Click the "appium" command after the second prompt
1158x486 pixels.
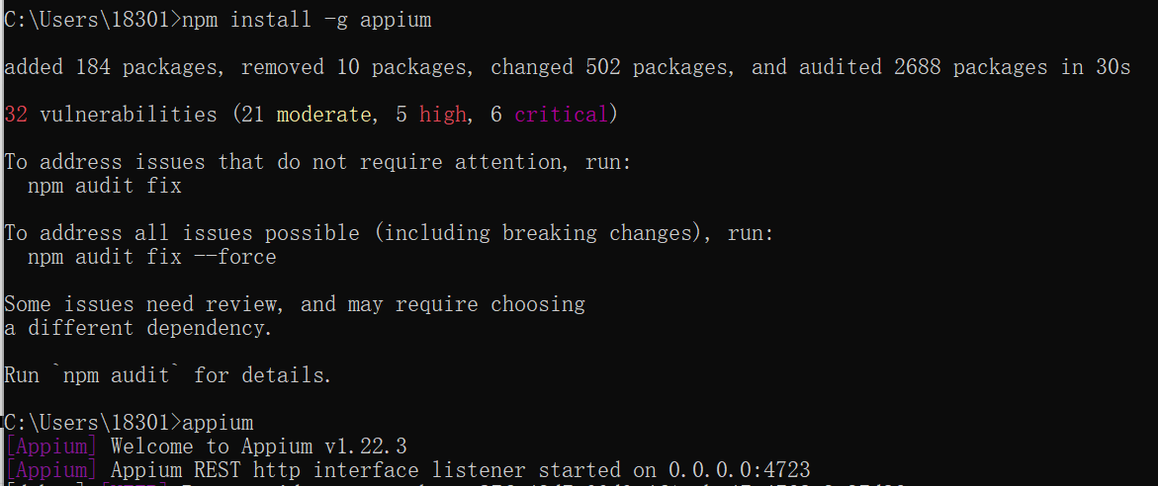tap(218, 423)
